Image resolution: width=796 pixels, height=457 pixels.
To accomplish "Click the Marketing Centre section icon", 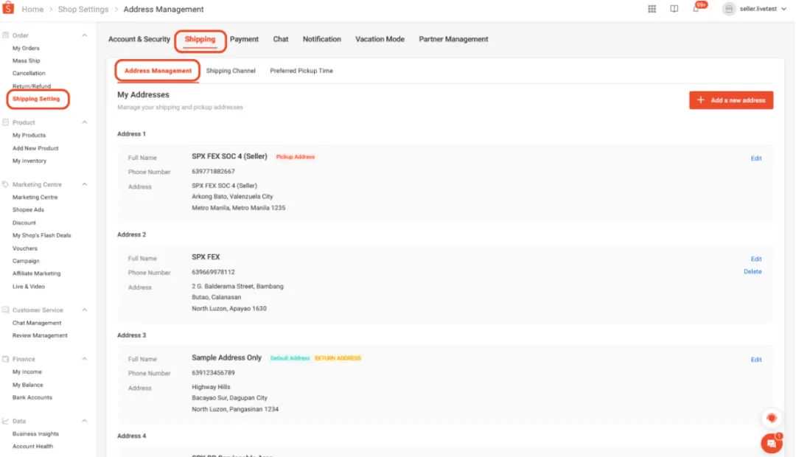I will [6, 184].
